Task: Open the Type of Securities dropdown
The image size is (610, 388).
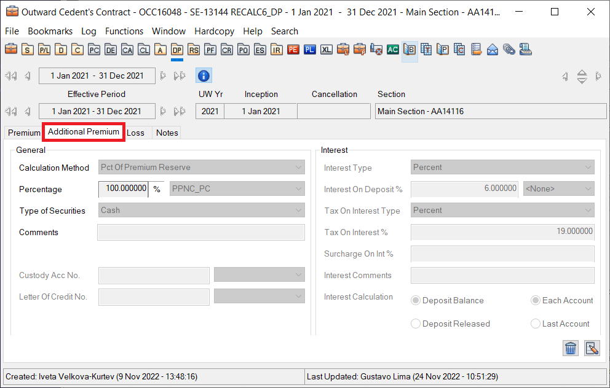Action: (201, 211)
